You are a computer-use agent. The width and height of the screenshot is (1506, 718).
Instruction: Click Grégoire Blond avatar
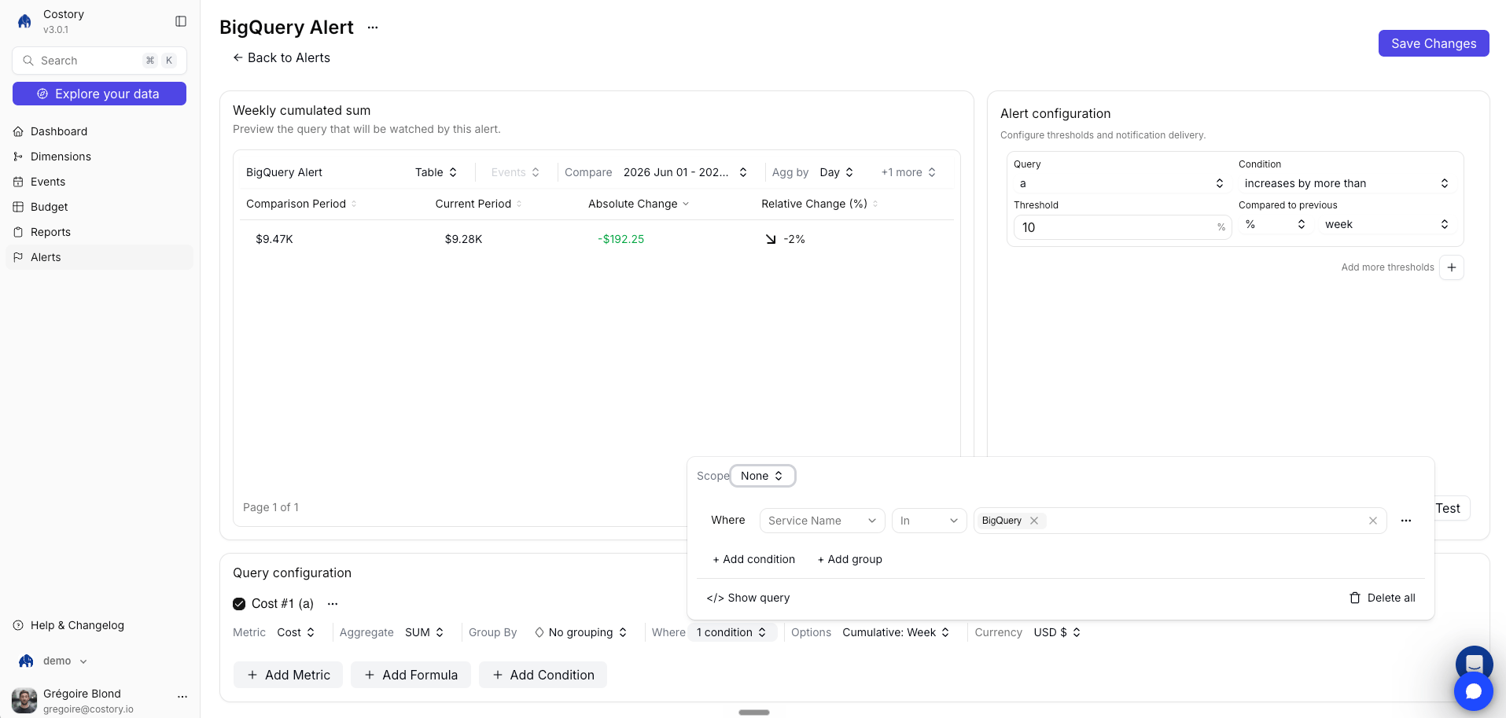pos(24,700)
